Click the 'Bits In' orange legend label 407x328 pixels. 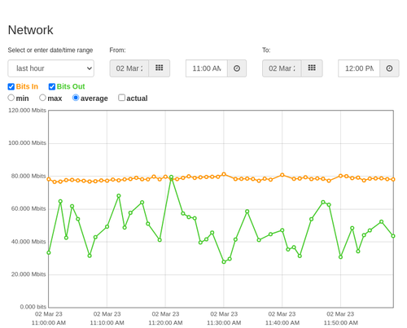(27, 86)
